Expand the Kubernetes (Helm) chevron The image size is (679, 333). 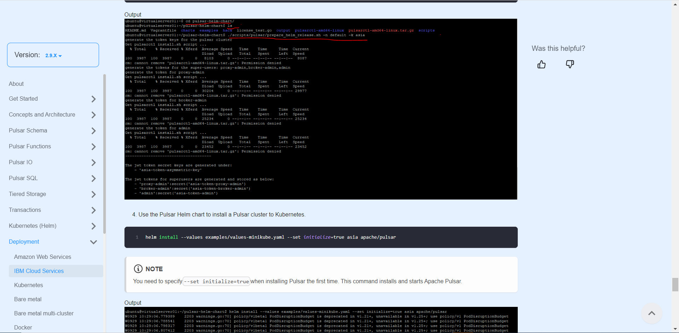(x=93, y=226)
